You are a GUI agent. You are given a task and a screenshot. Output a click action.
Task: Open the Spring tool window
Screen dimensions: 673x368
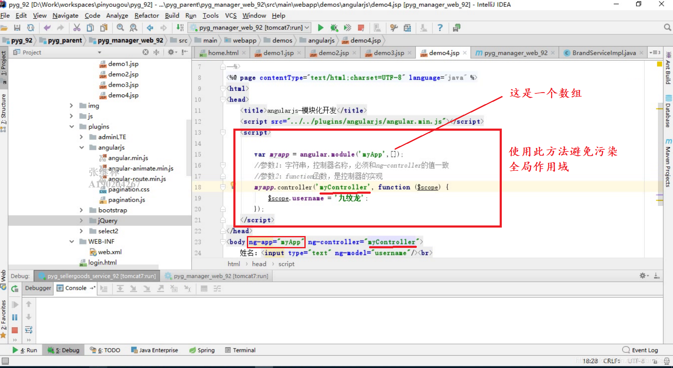202,350
